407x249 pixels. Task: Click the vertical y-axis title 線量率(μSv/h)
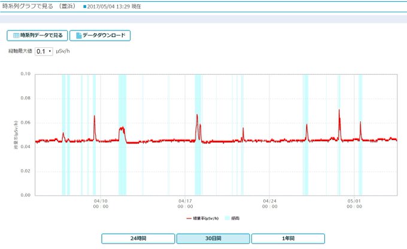(16, 135)
